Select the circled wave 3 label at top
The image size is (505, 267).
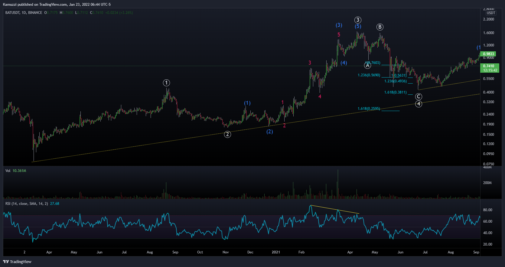click(x=358, y=20)
